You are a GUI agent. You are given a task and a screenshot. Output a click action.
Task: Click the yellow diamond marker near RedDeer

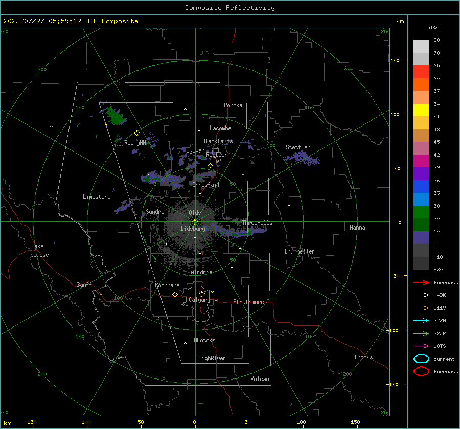point(210,166)
